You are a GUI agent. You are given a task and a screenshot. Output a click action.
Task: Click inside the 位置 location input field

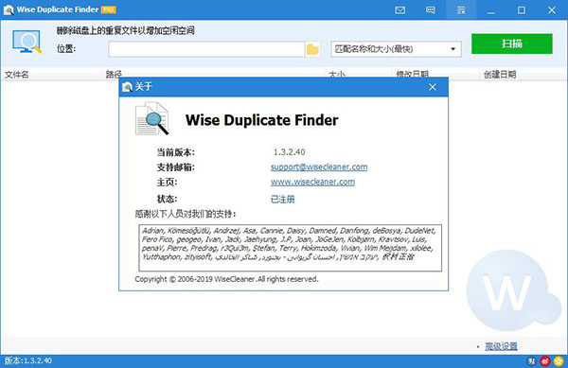[206, 49]
